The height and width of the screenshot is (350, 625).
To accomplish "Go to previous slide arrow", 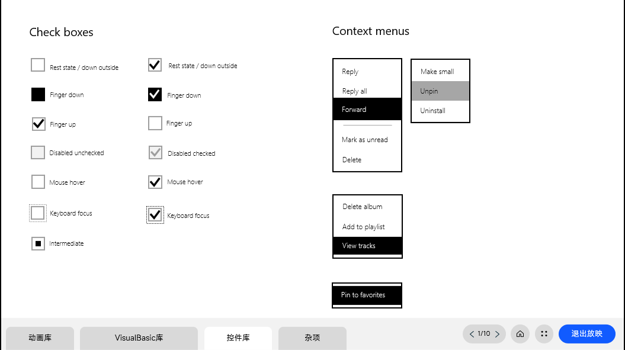I will [472, 334].
